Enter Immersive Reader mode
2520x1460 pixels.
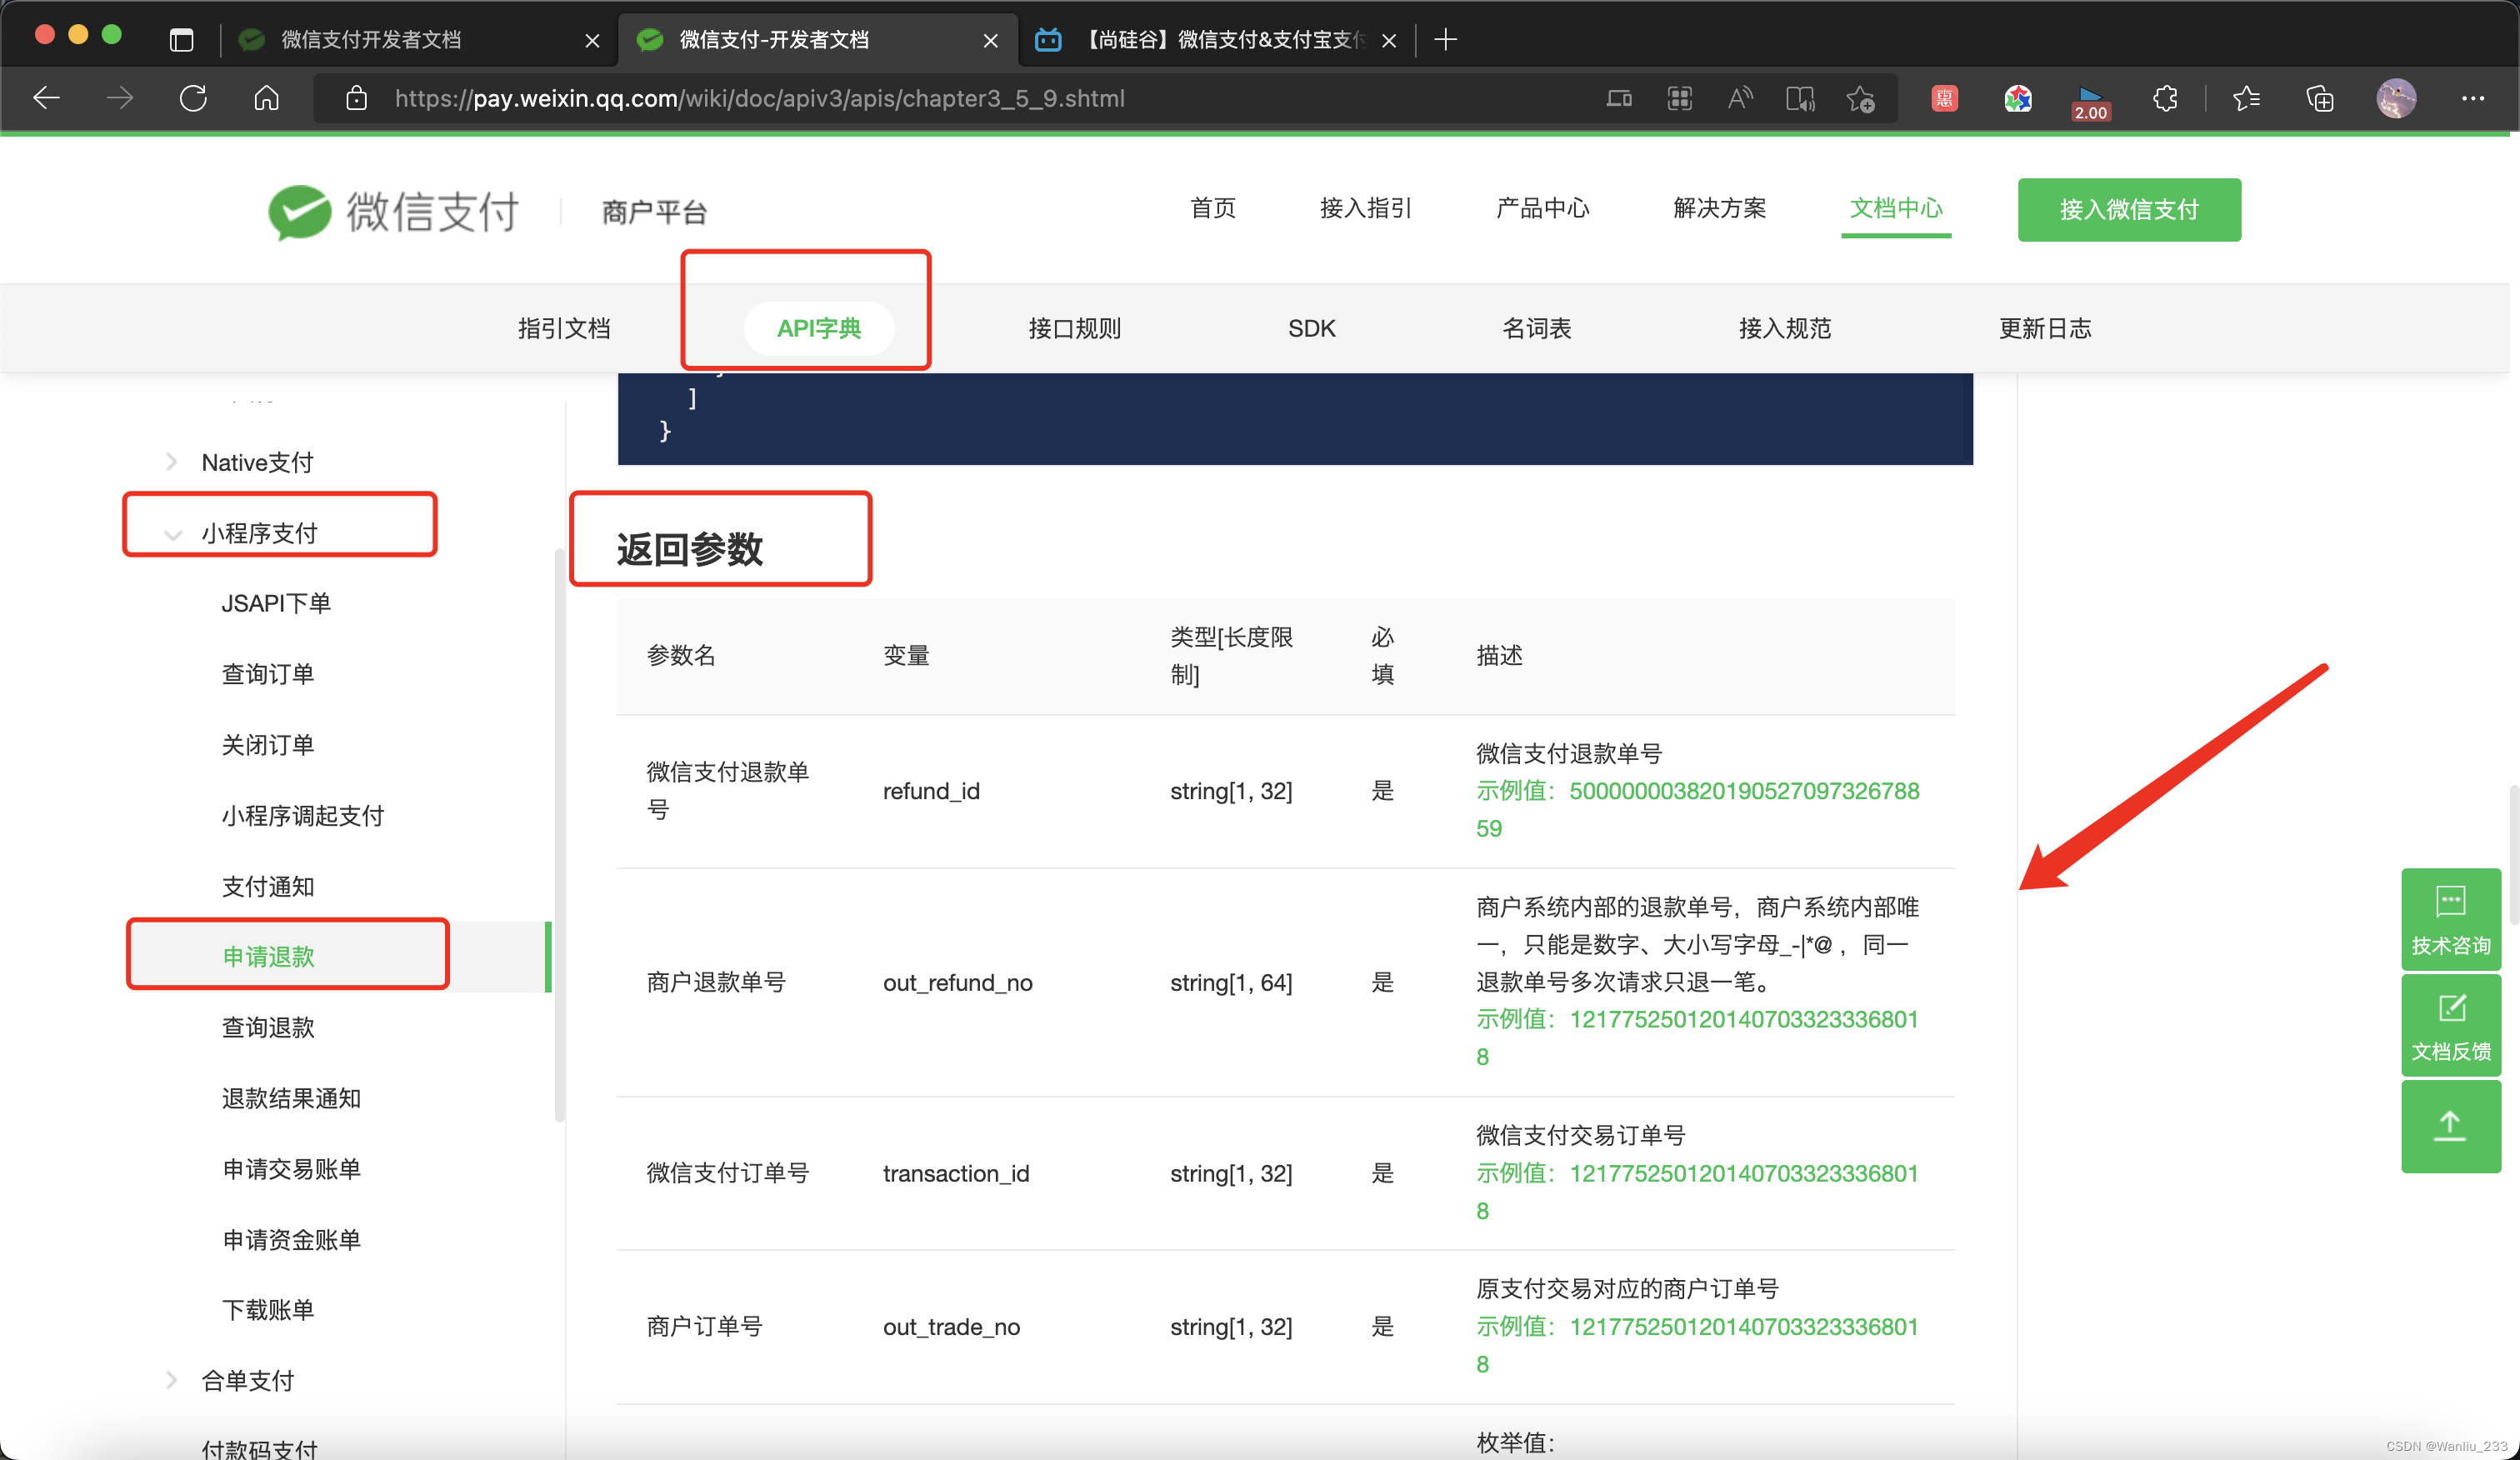click(x=1800, y=98)
